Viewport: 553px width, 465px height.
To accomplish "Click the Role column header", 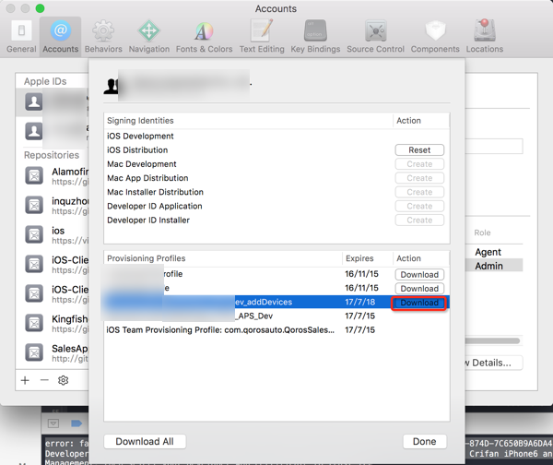I will (482, 232).
